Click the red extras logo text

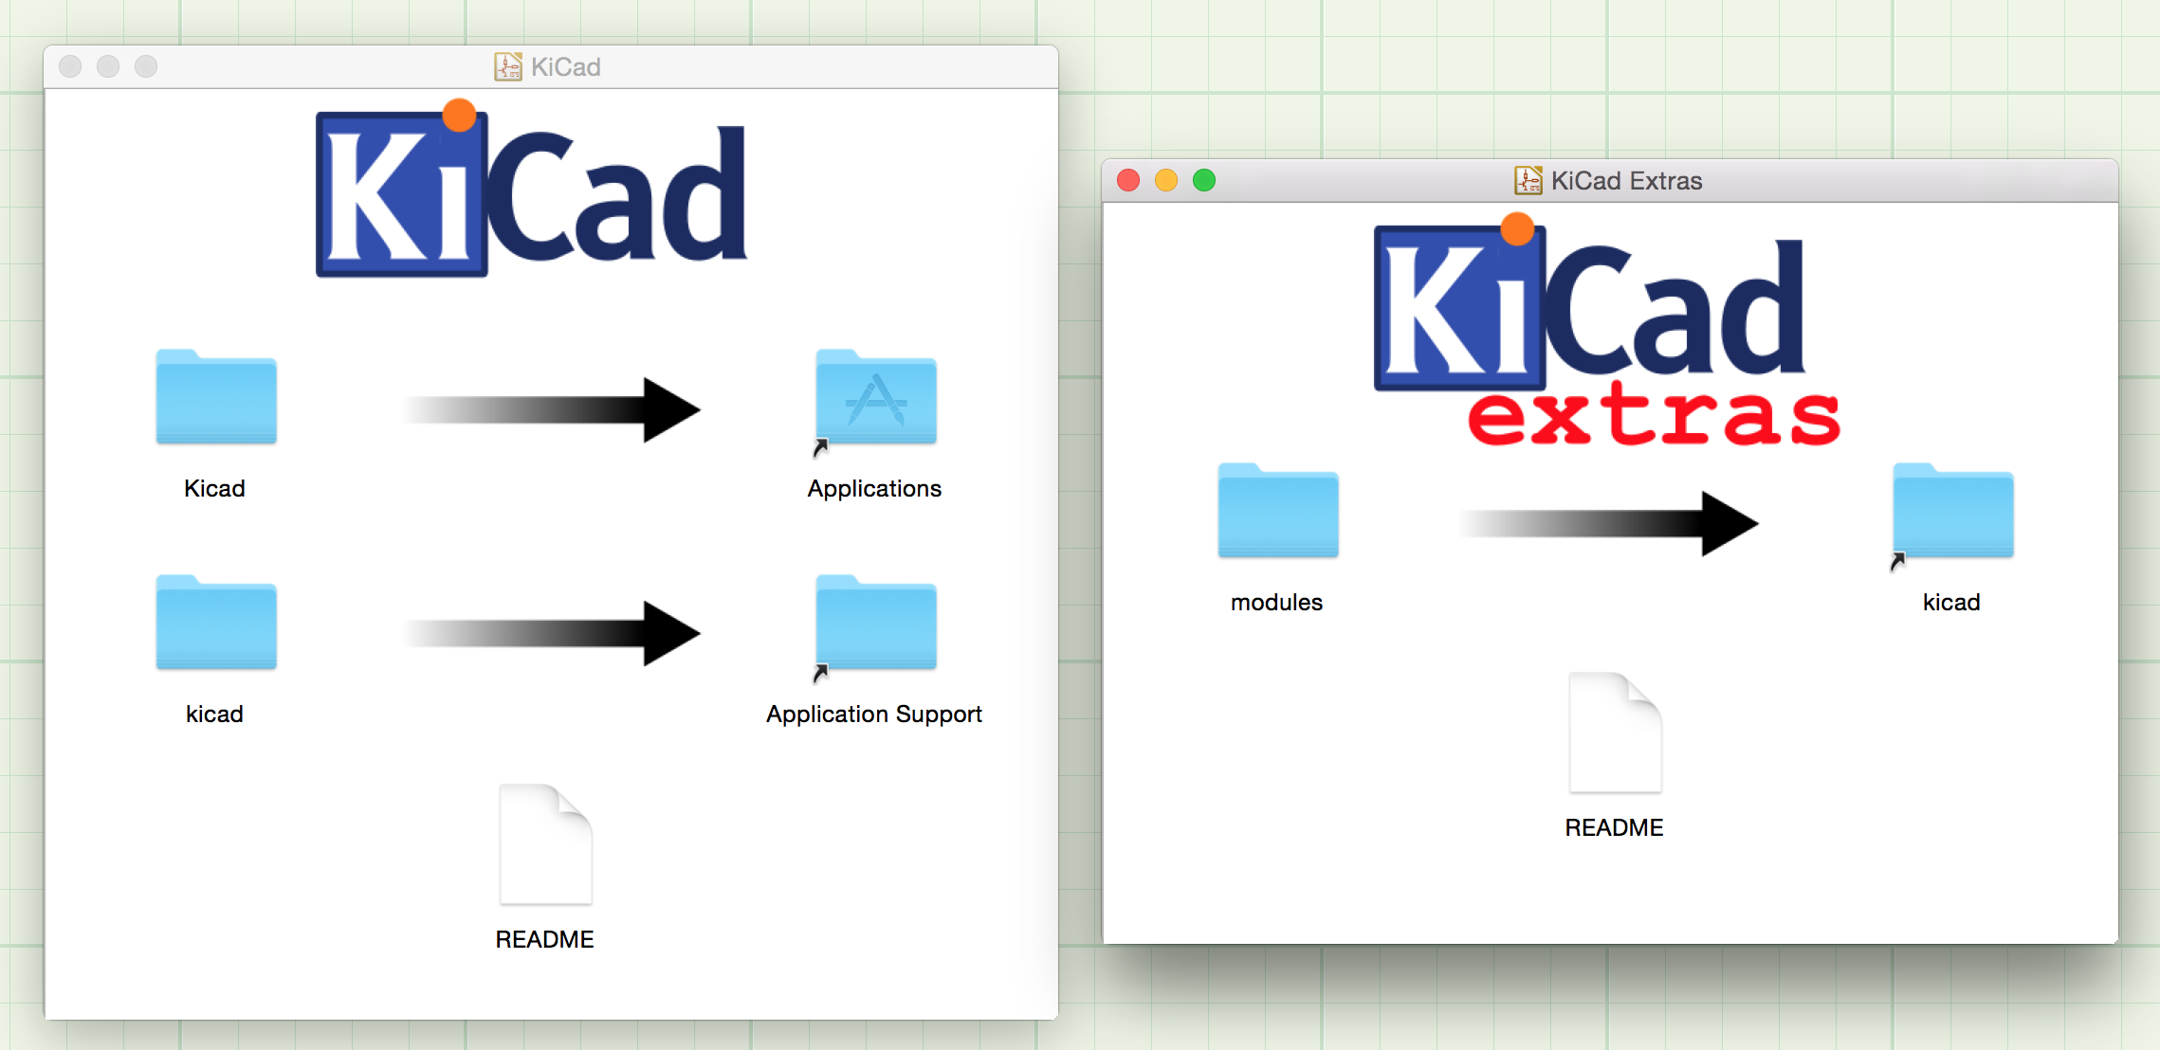coord(1653,417)
